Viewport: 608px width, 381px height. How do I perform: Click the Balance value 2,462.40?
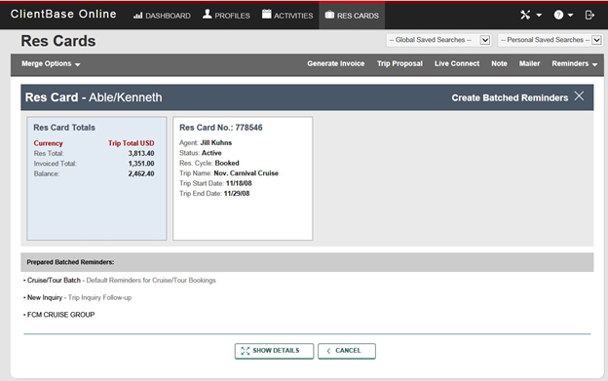141,173
